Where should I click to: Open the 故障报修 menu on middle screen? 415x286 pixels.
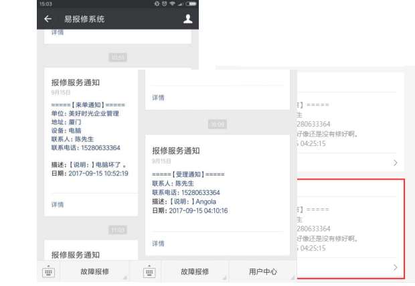click(x=195, y=271)
